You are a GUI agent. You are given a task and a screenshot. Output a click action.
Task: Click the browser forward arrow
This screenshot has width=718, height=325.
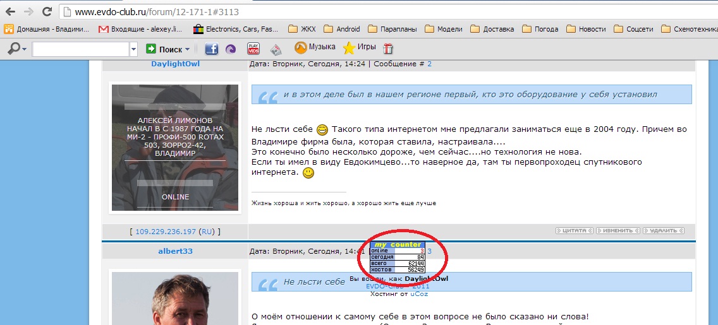28,11
